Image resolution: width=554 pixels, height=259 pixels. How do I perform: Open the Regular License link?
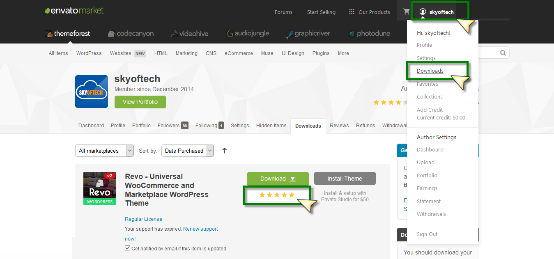point(143,219)
